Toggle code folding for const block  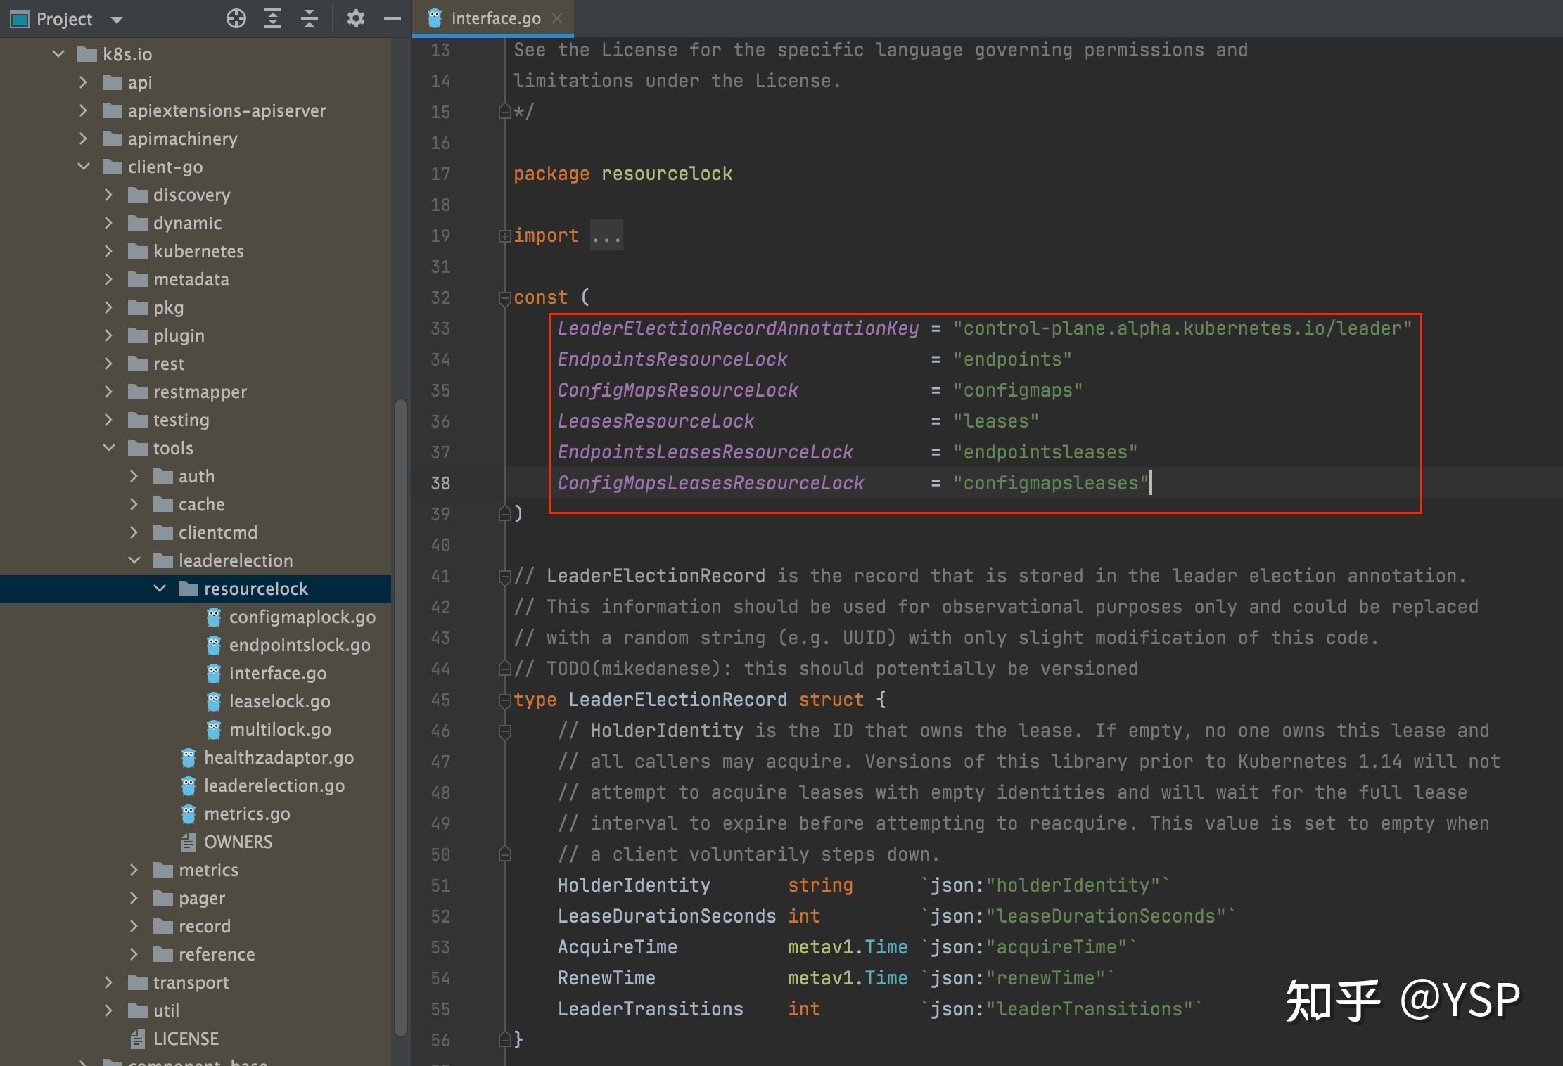click(504, 298)
